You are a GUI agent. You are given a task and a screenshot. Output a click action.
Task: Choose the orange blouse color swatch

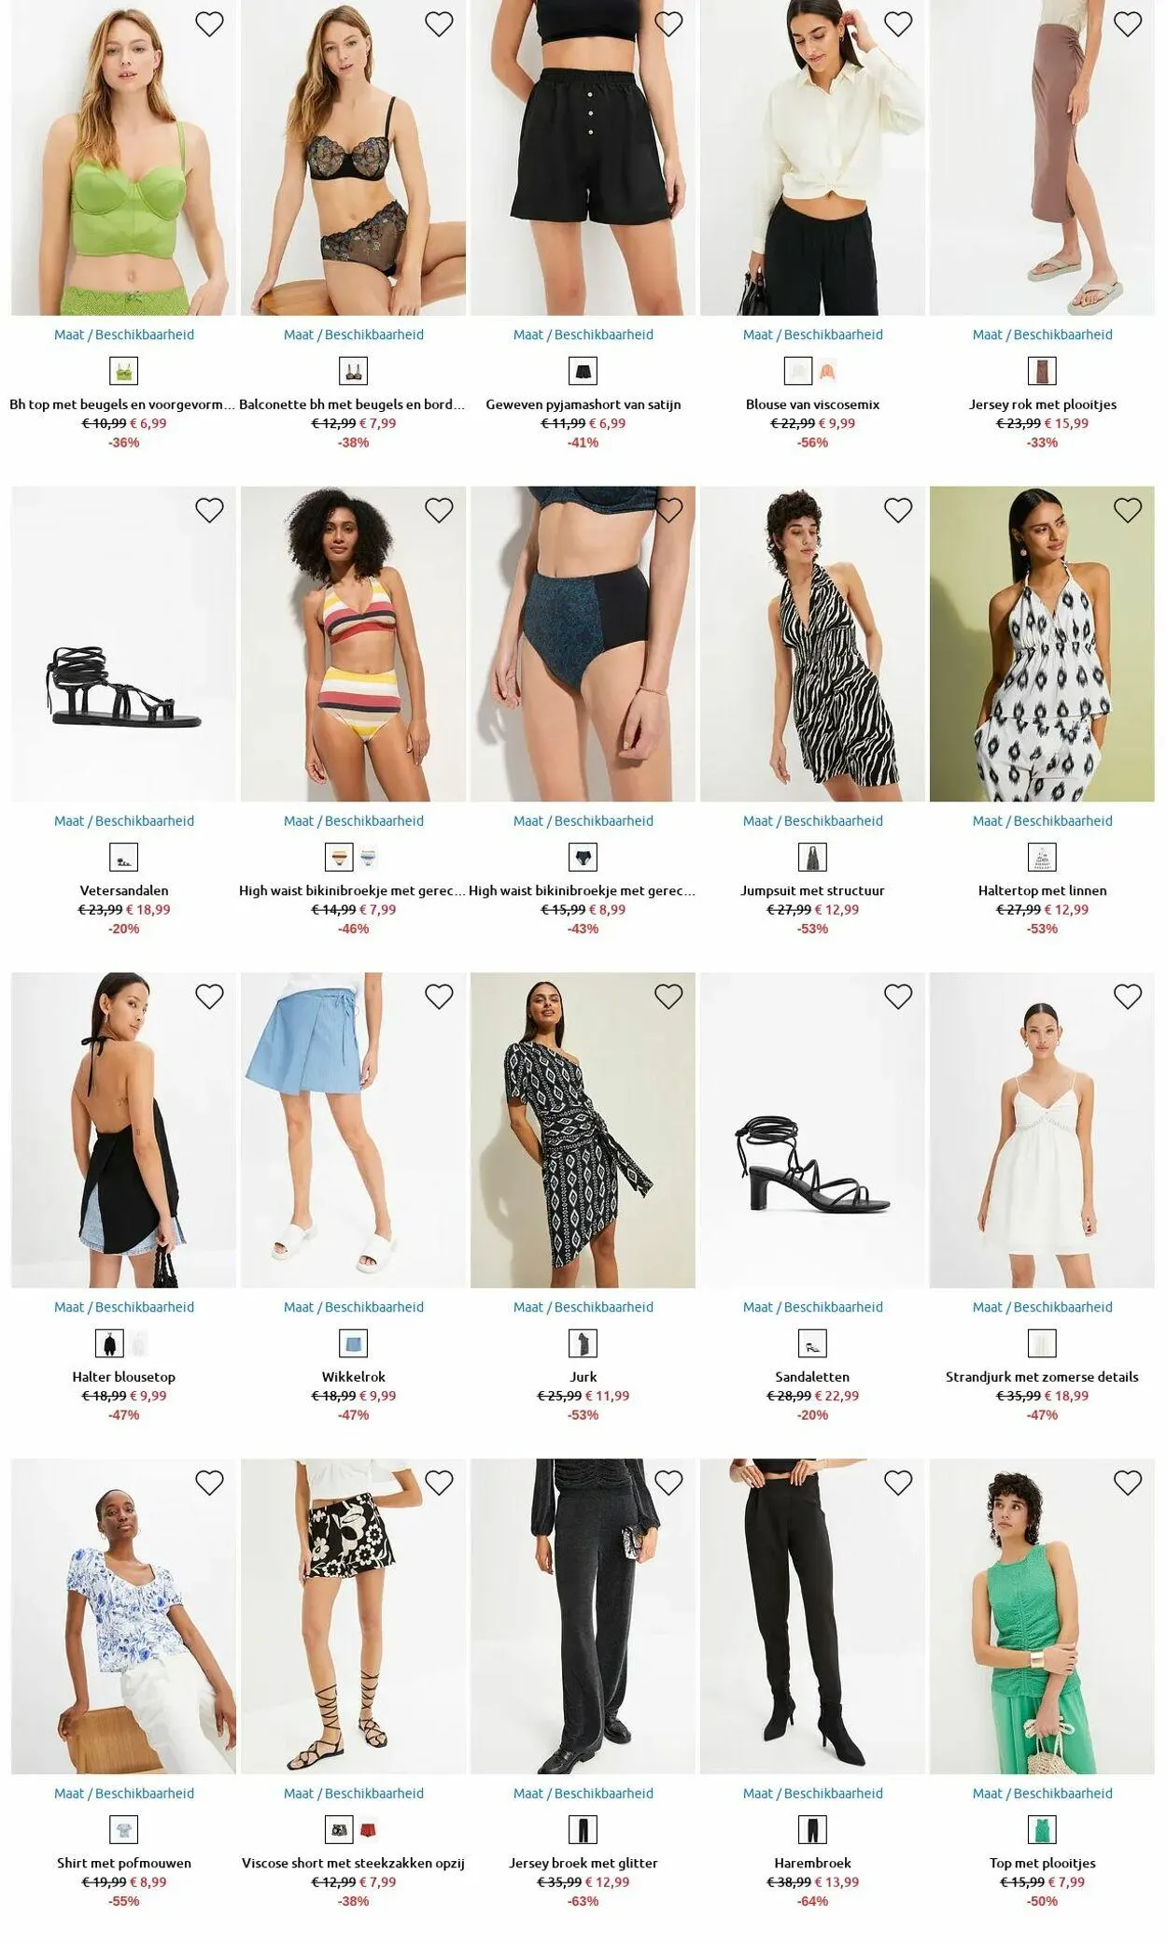[827, 372]
